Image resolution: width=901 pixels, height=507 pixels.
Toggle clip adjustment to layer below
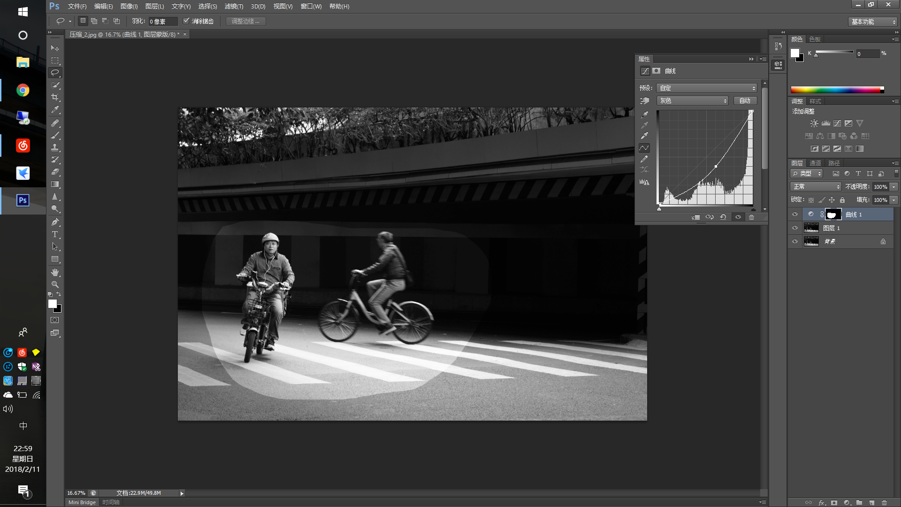click(x=695, y=217)
